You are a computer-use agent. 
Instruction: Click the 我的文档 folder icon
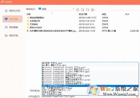6,35
